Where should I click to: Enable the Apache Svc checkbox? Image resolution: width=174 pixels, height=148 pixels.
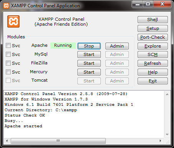8,46
